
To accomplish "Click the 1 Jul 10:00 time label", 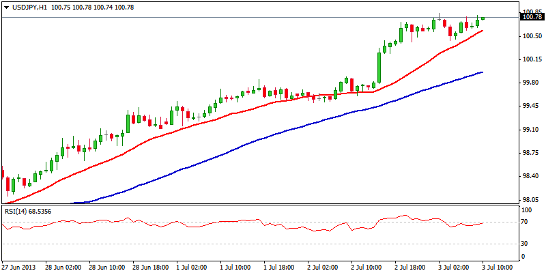I will coord(235,268).
